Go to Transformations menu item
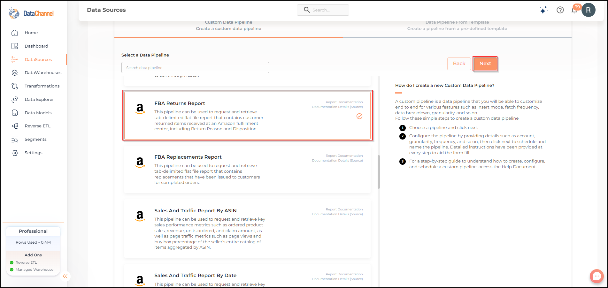The height and width of the screenshot is (288, 608). pyautogui.click(x=42, y=86)
